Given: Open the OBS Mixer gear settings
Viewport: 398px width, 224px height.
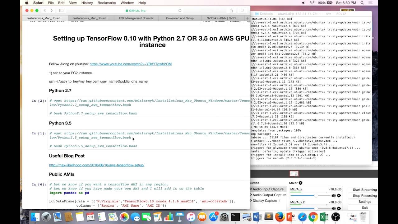Looking at the screenshot, I should click(300, 183).
